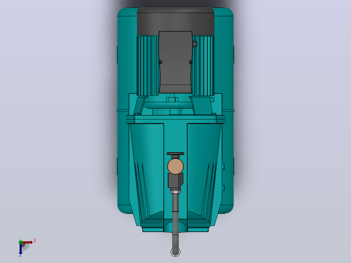The width and height of the screenshot is (351, 263).
Task: Click the green Y axis dot on the triad
Action: (21, 242)
